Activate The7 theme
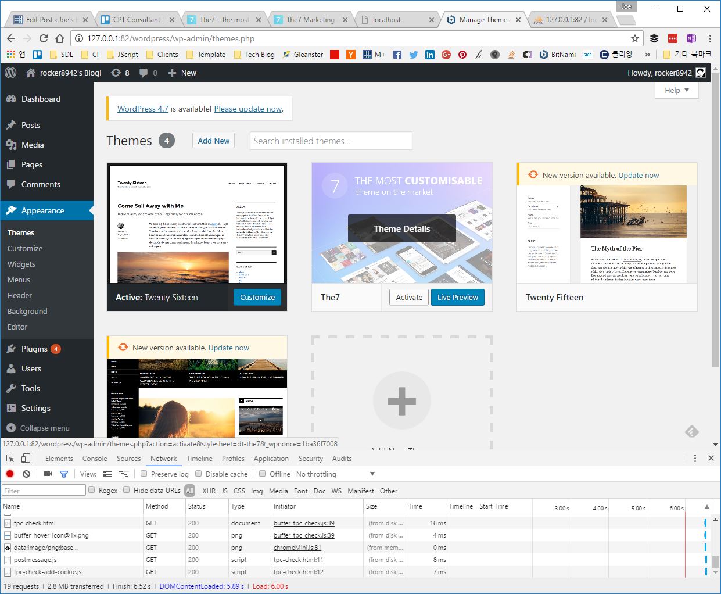This screenshot has height=594, width=721. [409, 297]
